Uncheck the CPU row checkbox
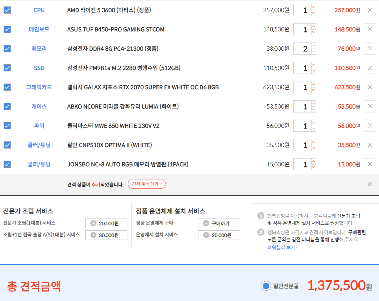Viewport: 379px width, 301px height. (x=7, y=10)
